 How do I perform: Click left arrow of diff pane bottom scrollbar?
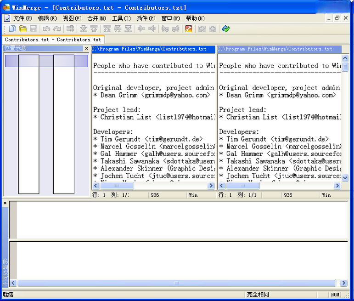coord(13,283)
